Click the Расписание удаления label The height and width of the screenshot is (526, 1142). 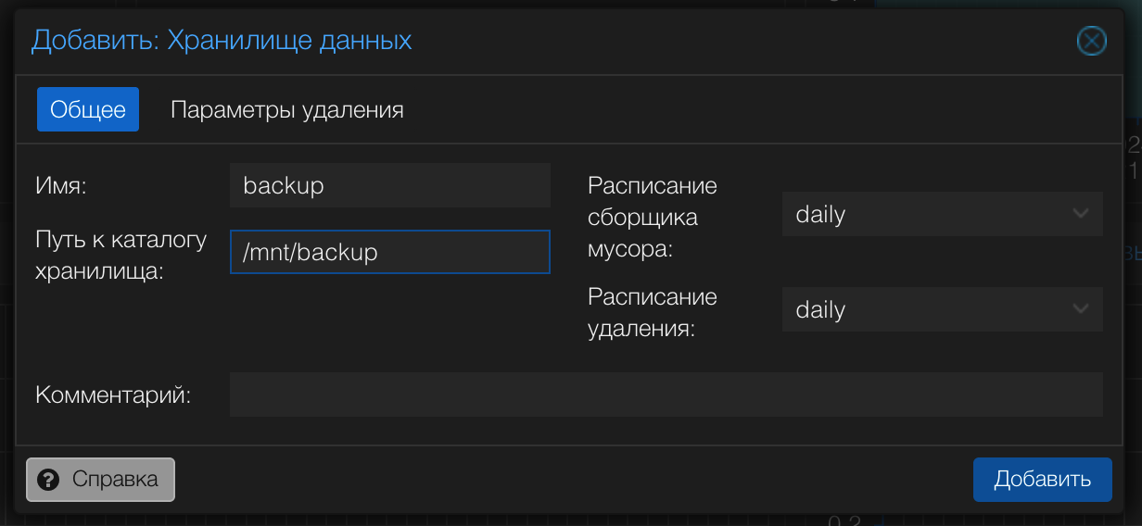pyautogui.click(x=653, y=312)
